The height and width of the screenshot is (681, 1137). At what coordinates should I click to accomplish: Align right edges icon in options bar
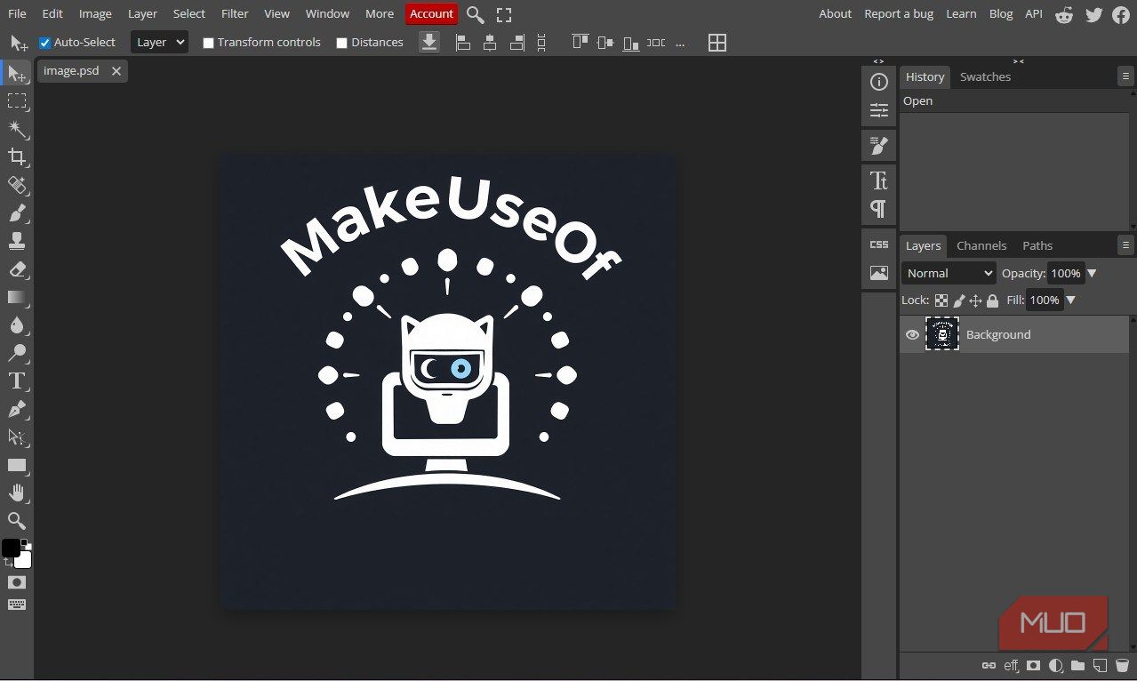click(x=516, y=43)
